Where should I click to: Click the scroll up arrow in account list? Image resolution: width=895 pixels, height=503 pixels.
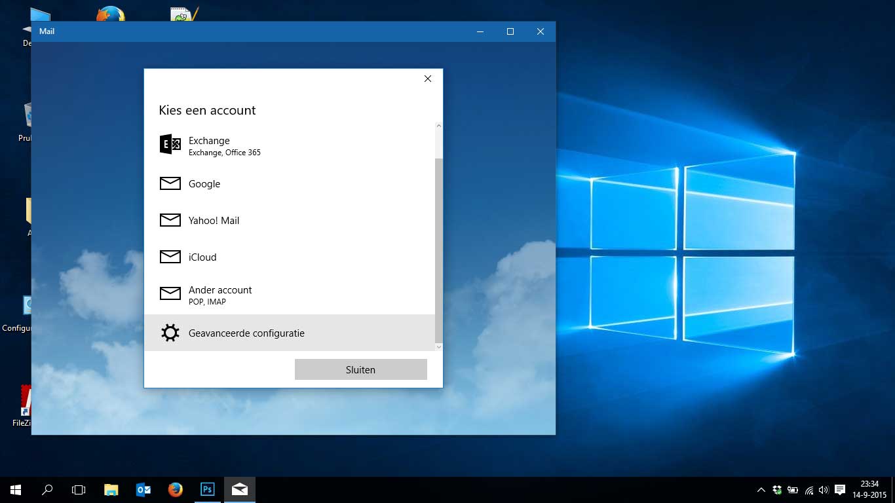click(x=439, y=126)
